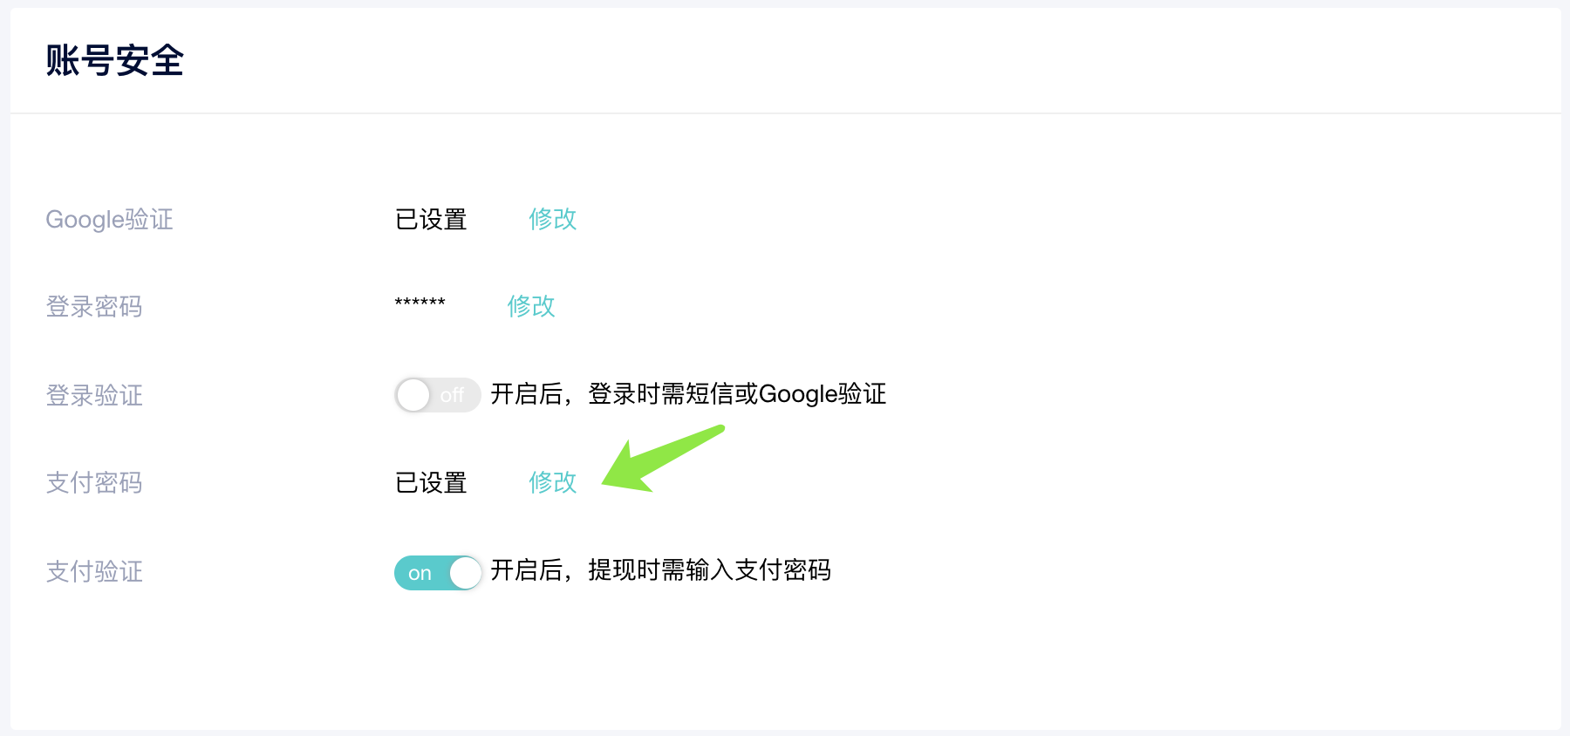This screenshot has height=736, width=1570.
Task: Click the 提现时需输入支付密码 description text
Action: (709, 570)
